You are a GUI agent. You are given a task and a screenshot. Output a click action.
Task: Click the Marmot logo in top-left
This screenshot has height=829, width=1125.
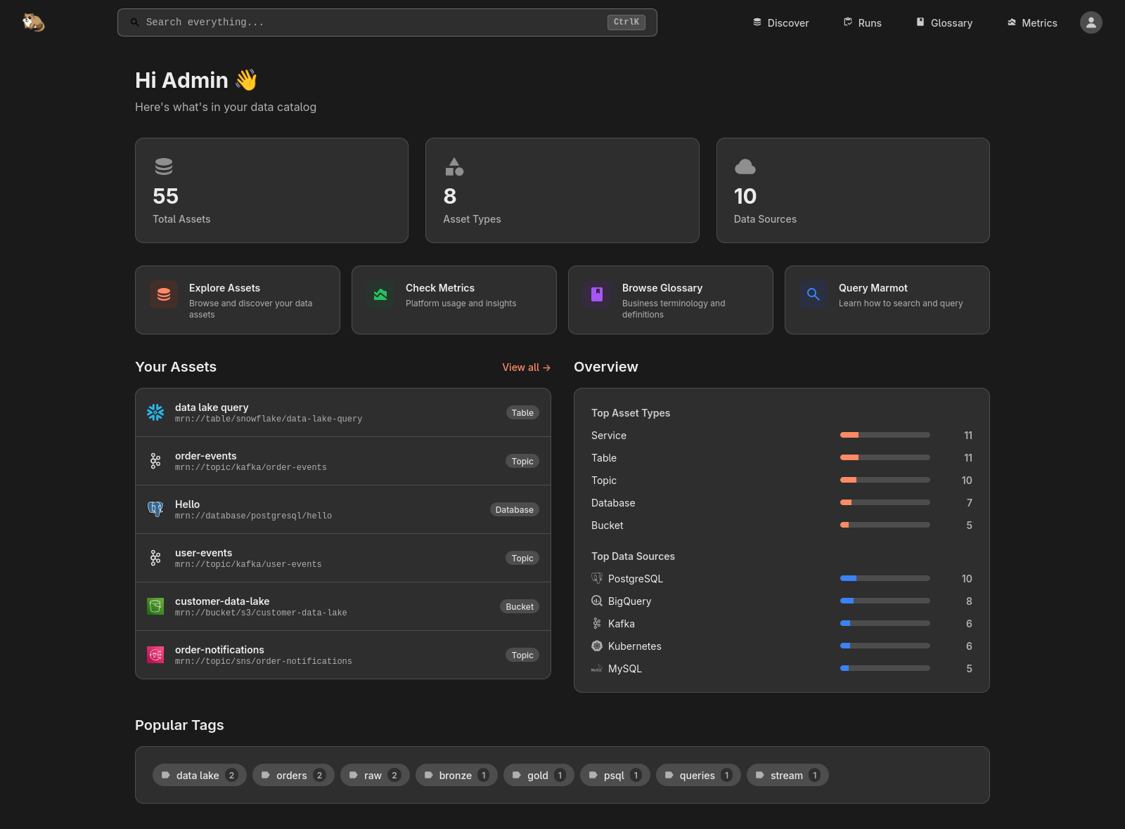tap(33, 22)
